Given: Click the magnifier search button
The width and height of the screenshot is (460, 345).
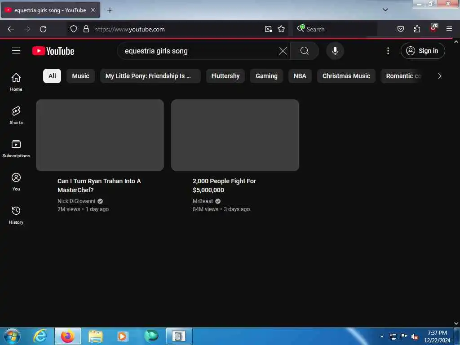Looking at the screenshot, I should pyautogui.click(x=305, y=51).
